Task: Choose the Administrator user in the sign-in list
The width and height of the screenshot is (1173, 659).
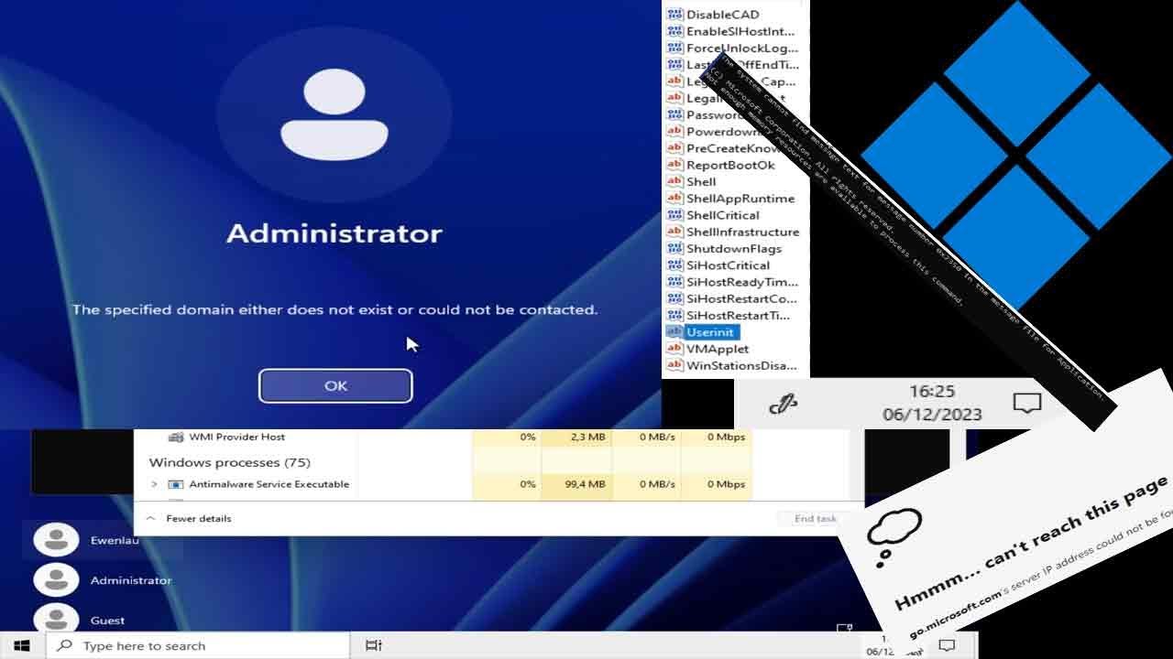Action: (103, 580)
